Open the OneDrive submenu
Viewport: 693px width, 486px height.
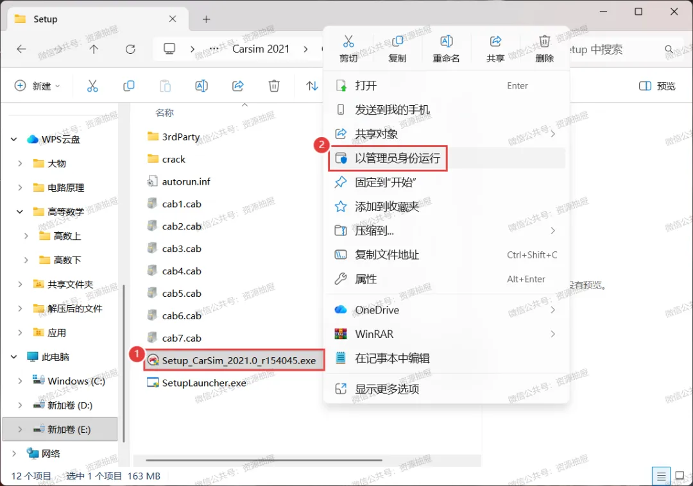click(x=445, y=310)
